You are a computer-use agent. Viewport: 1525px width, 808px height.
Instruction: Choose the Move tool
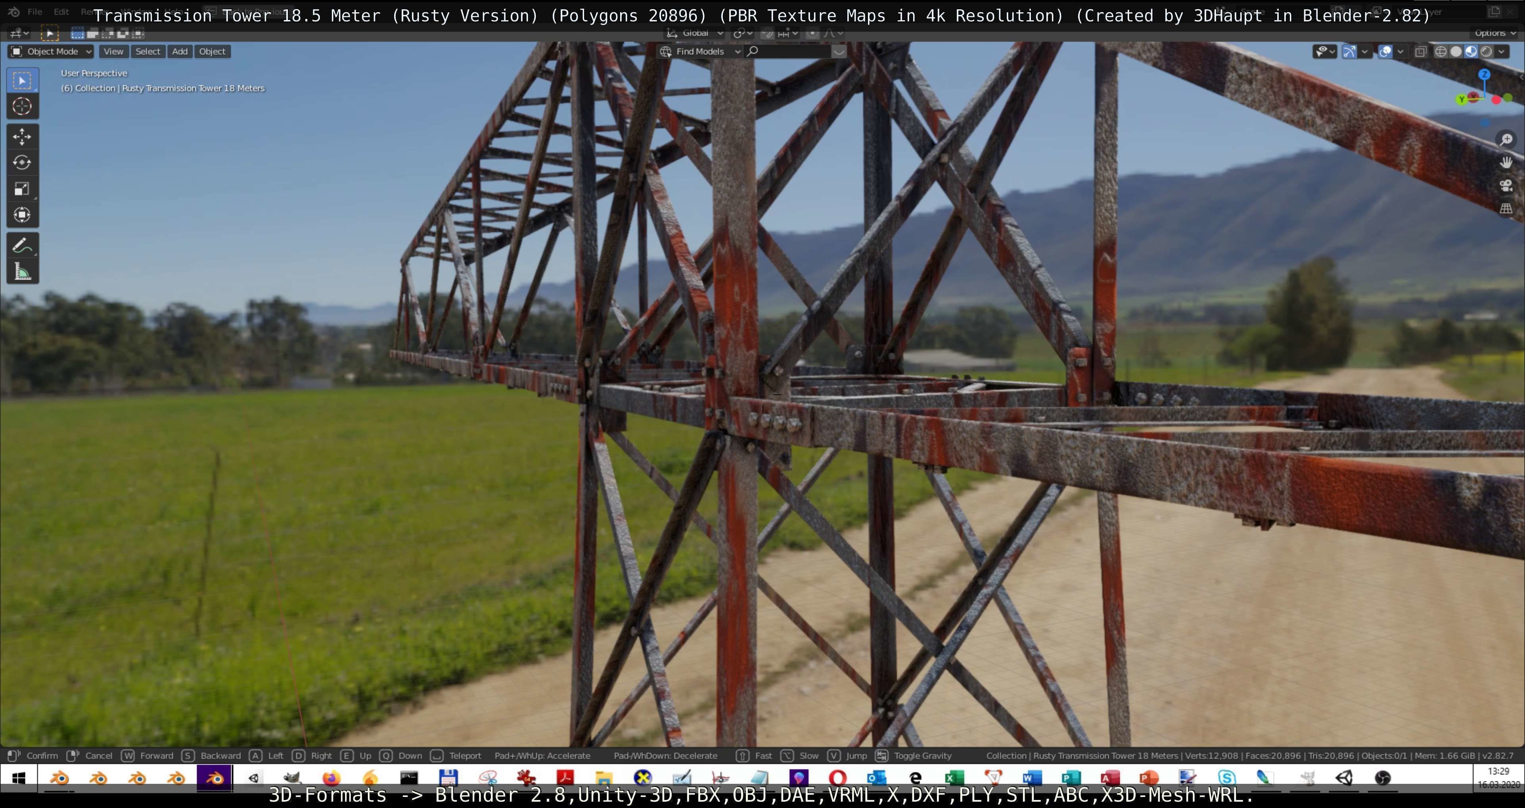click(23, 137)
